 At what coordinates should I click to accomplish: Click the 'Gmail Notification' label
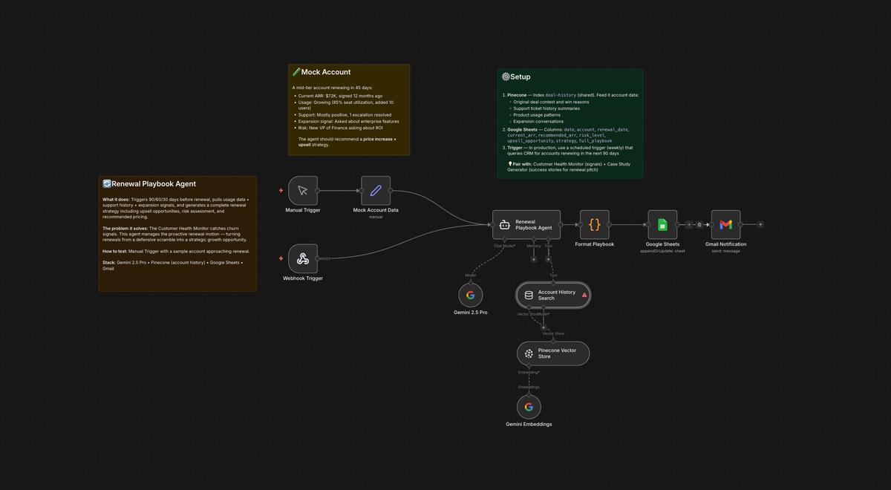725,244
